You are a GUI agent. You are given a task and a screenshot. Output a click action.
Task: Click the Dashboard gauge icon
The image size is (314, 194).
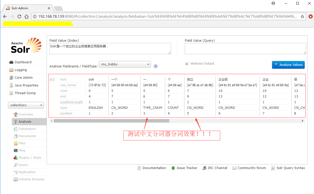click(x=11, y=62)
